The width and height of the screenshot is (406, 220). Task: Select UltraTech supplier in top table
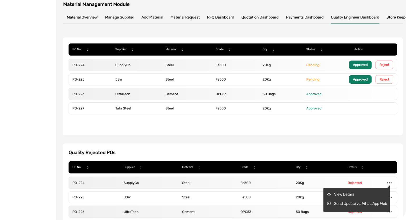(123, 94)
